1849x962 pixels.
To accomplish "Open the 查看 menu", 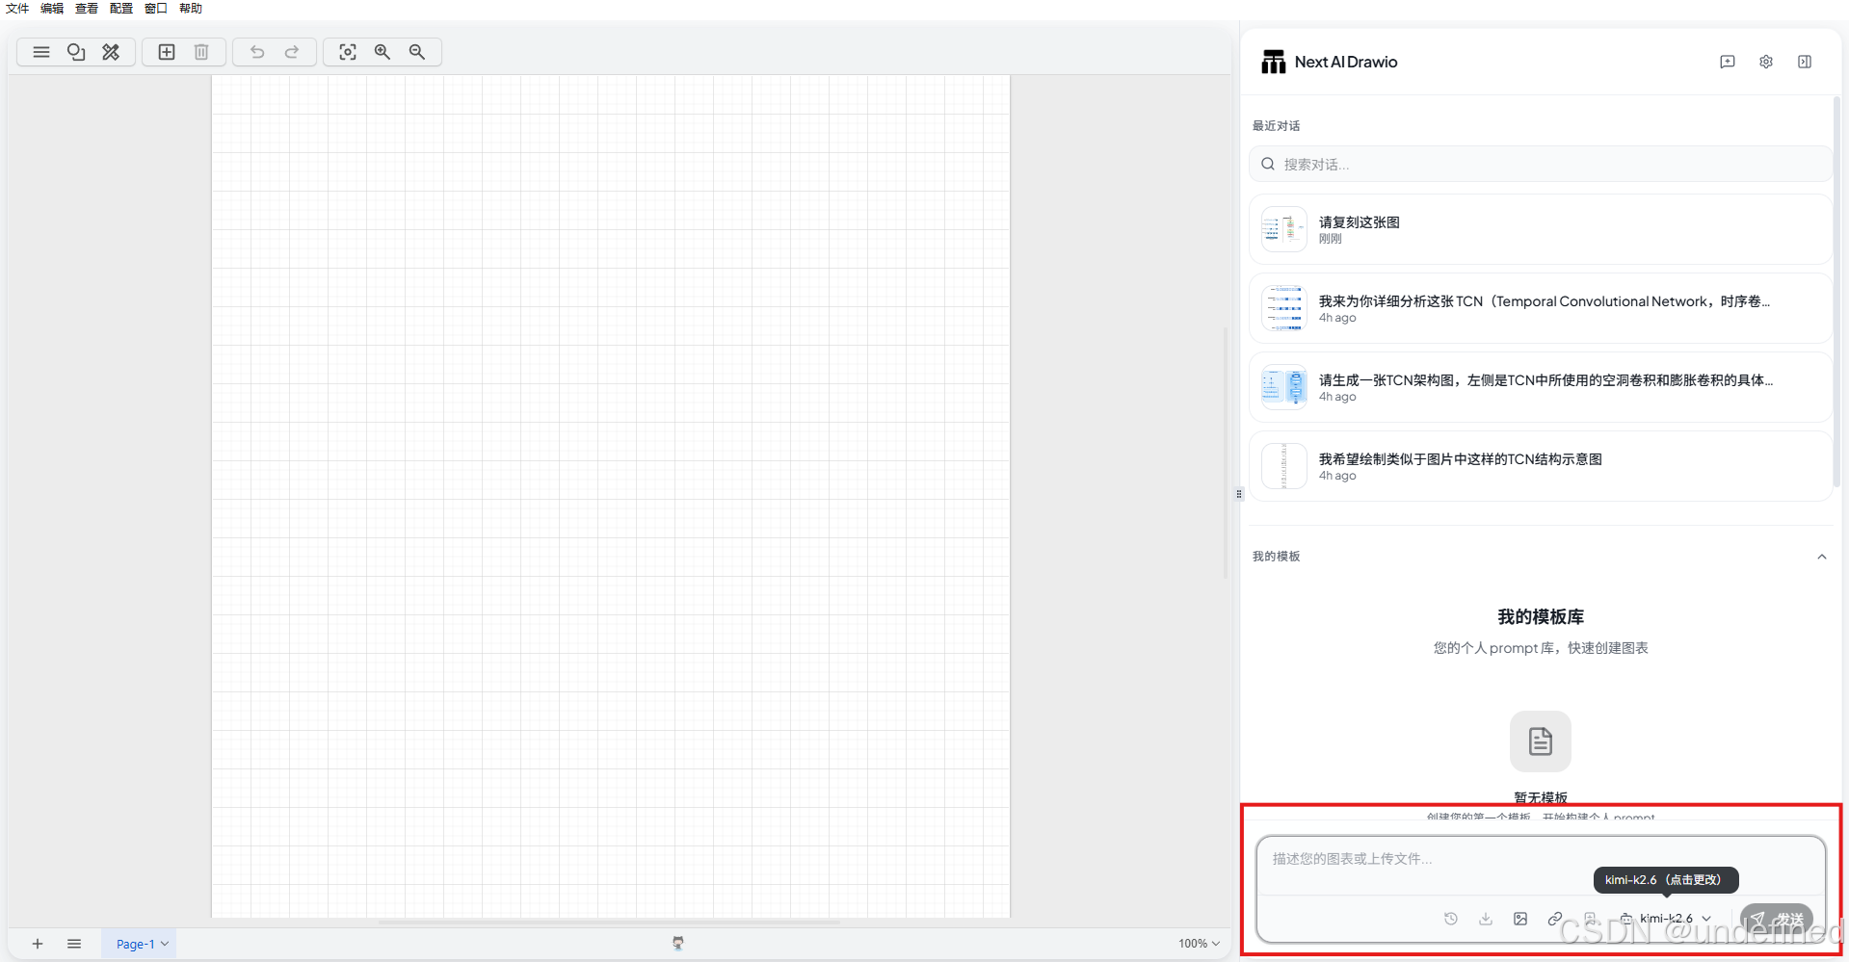I will point(87,9).
